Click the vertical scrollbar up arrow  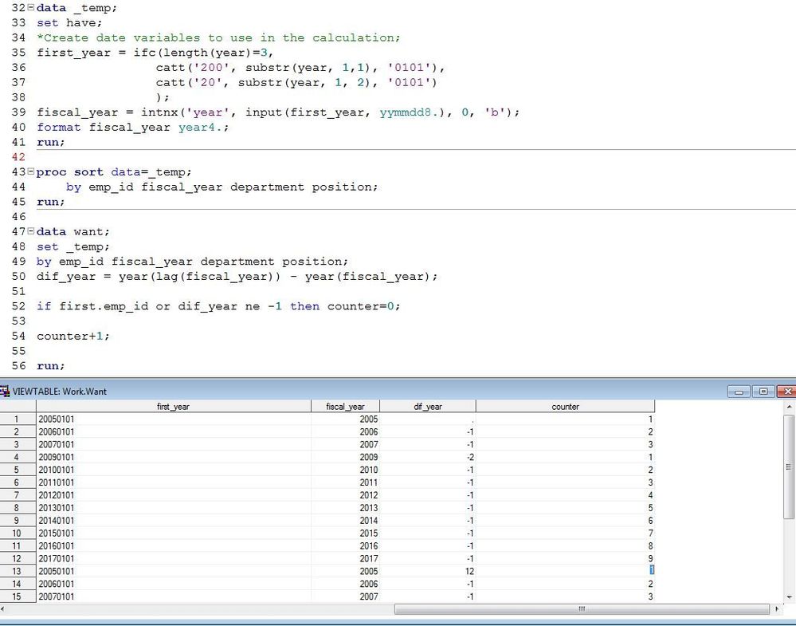789,407
